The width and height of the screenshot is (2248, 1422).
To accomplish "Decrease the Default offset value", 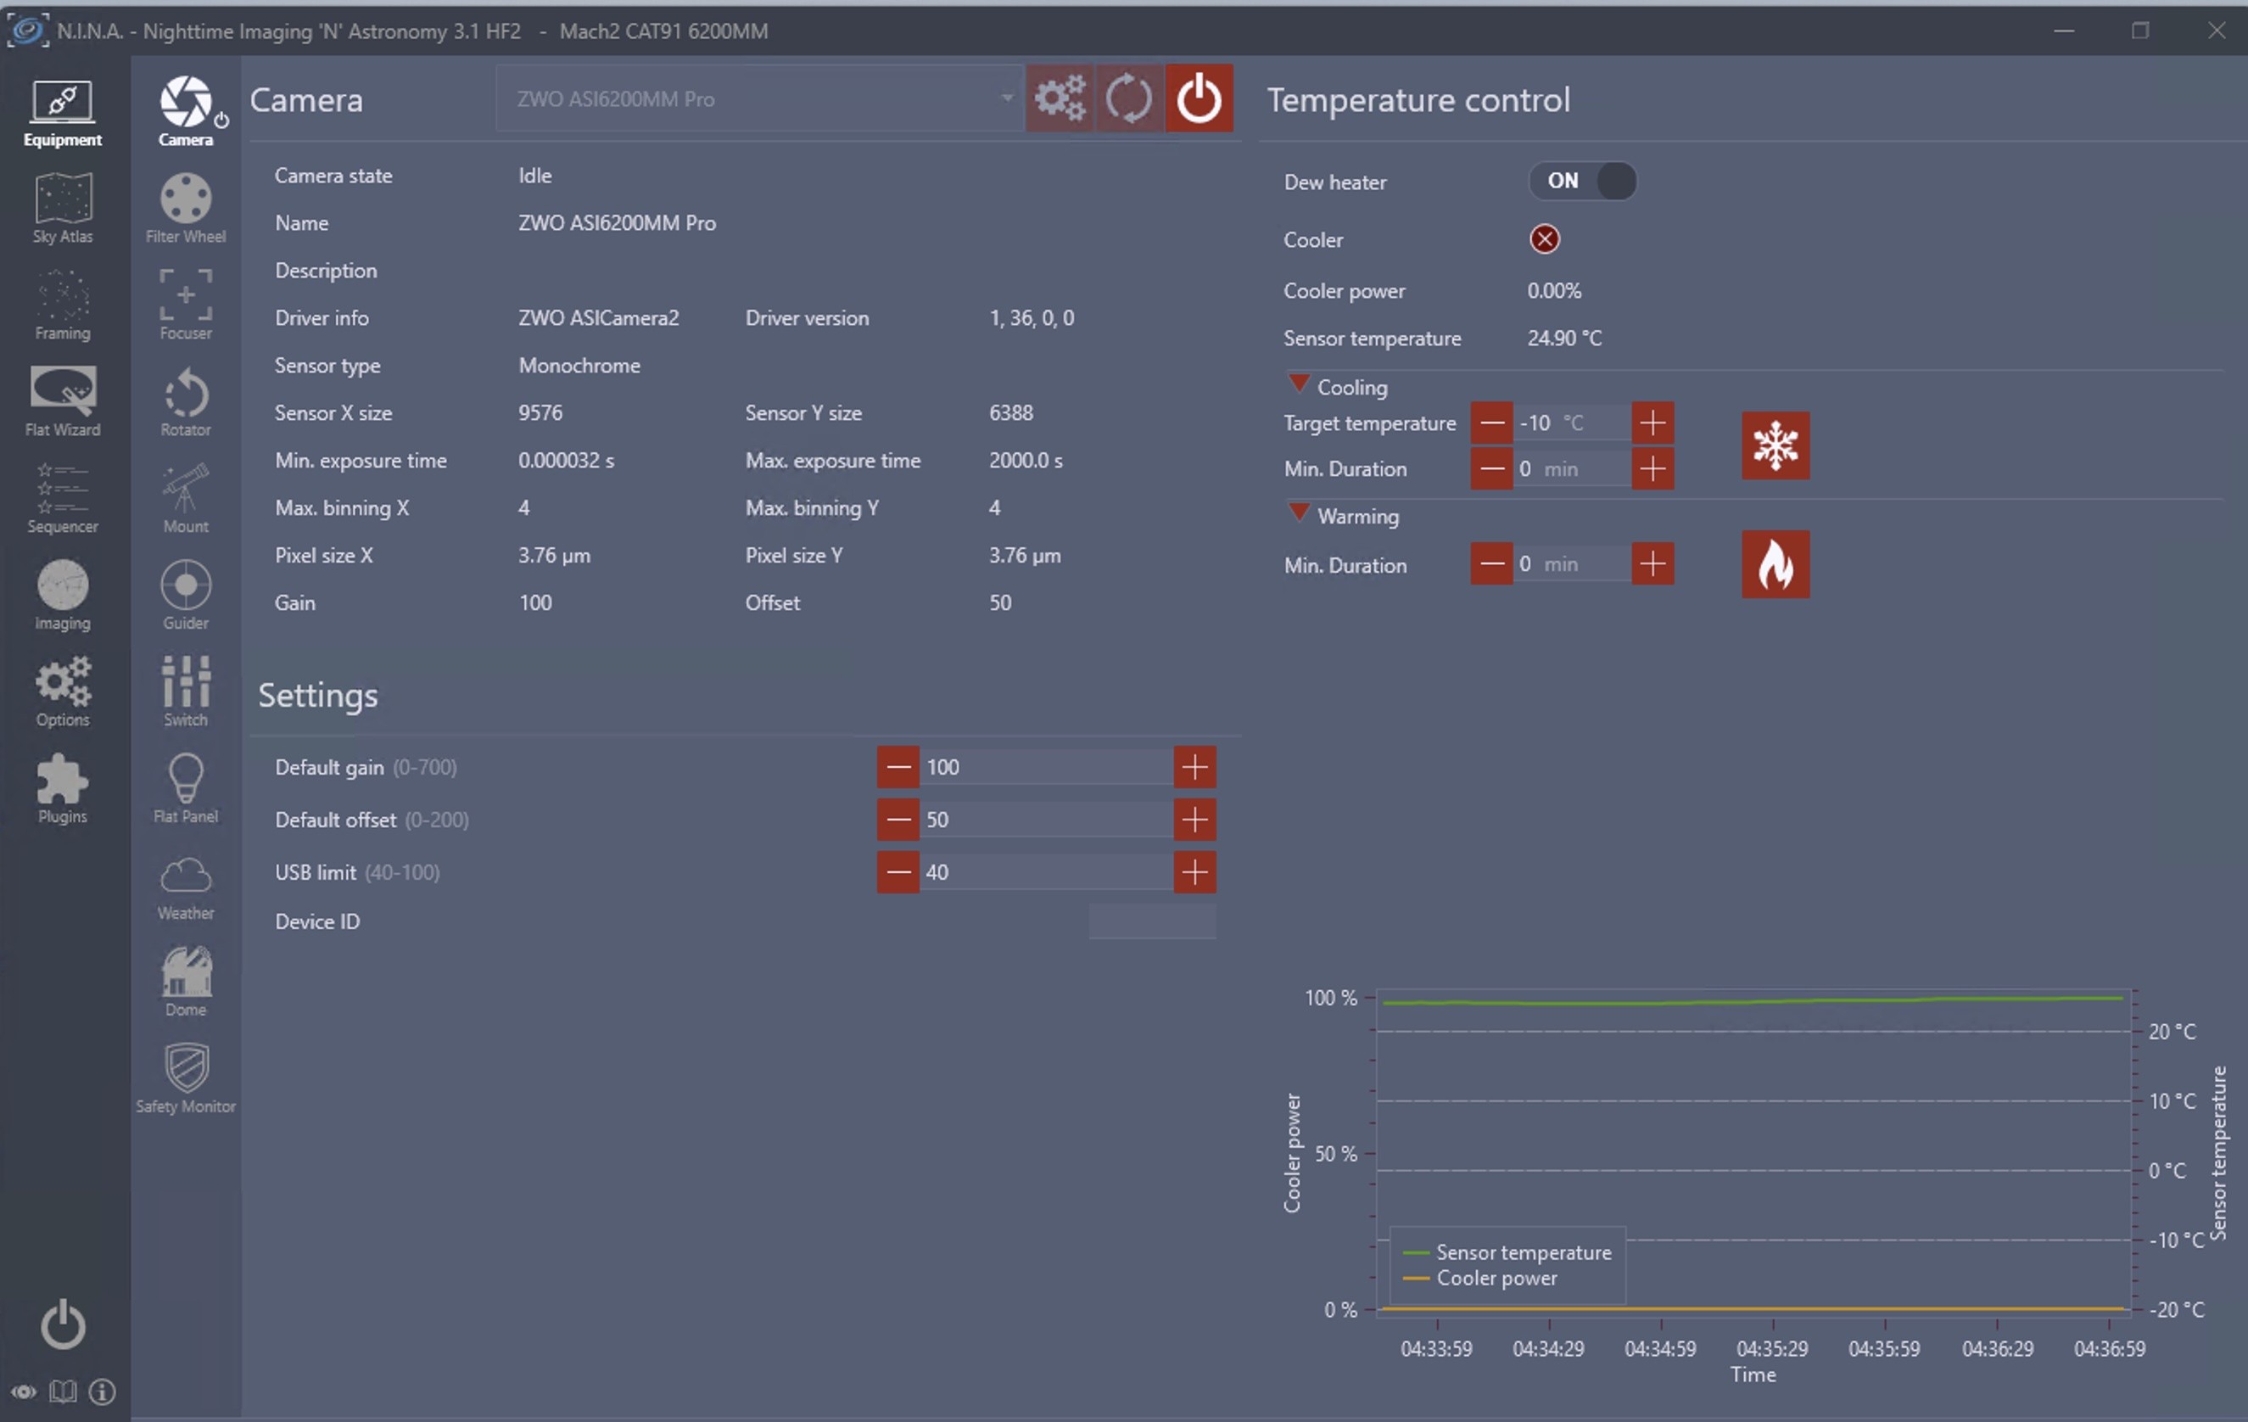I will point(898,820).
